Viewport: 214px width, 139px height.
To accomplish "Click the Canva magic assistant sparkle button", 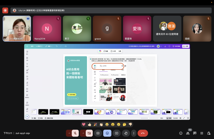I will pyautogui.click(x=27, y=117).
